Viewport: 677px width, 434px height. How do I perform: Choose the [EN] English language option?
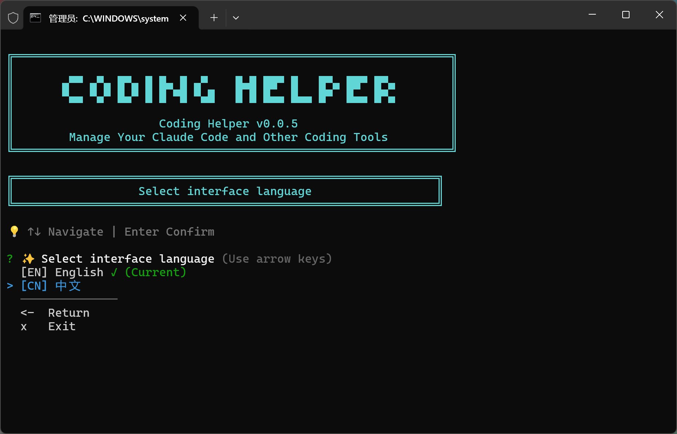click(62, 272)
